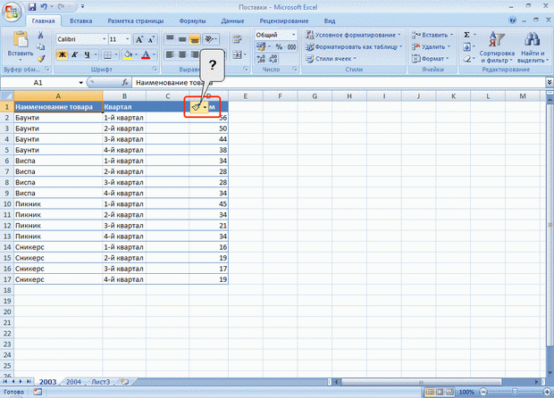
Task: Increase decimal places
Action: 261,59
